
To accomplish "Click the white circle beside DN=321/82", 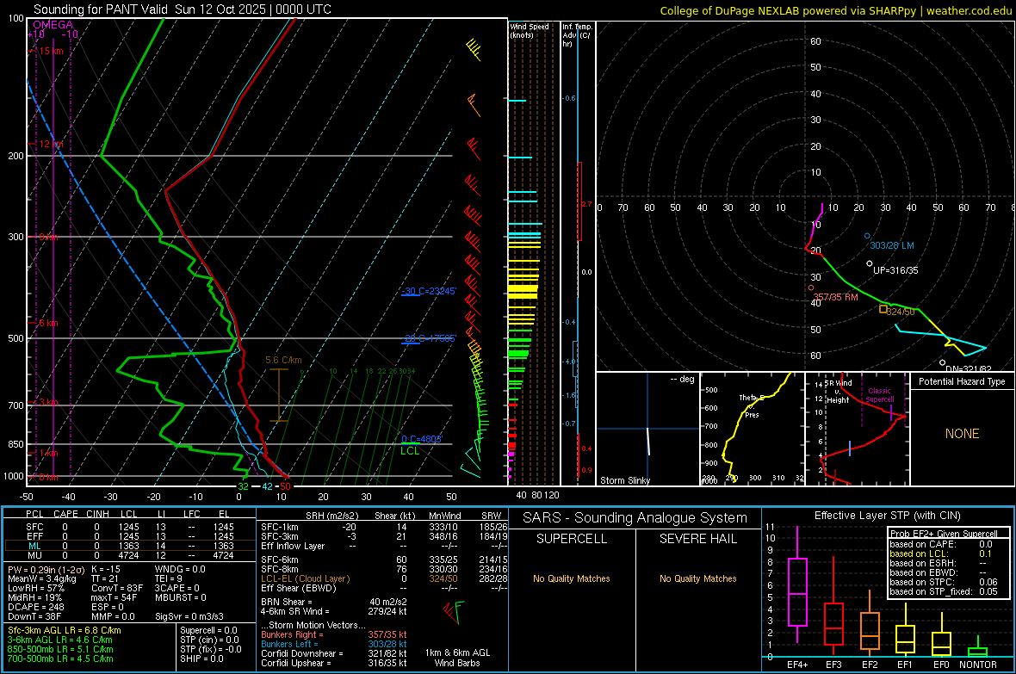I will point(942,363).
